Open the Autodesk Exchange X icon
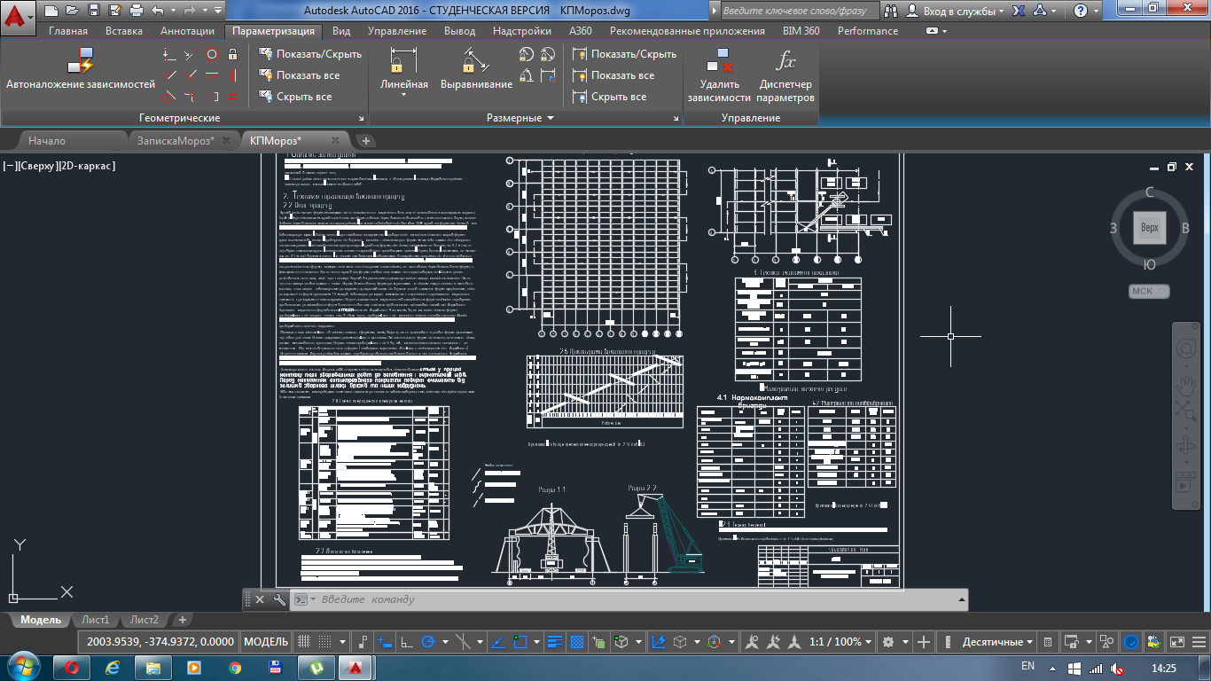1211x681 pixels. tap(1019, 12)
